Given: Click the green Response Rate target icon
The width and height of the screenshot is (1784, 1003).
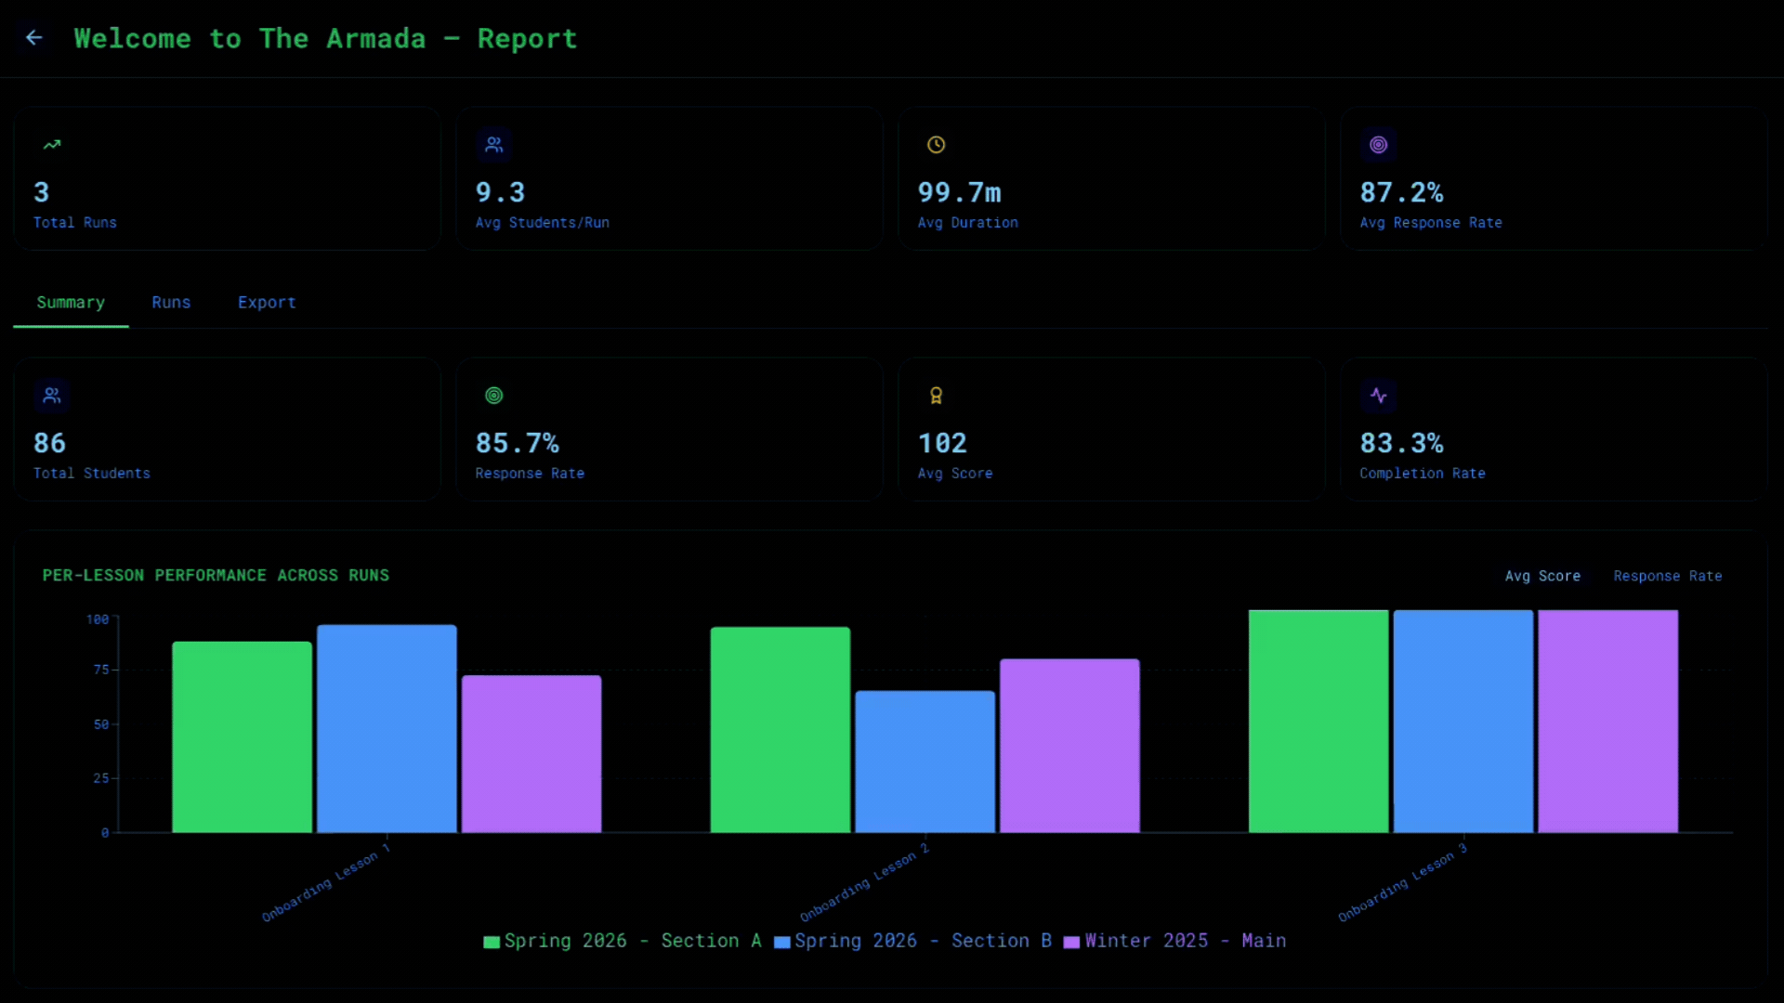Looking at the screenshot, I should coord(494,396).
